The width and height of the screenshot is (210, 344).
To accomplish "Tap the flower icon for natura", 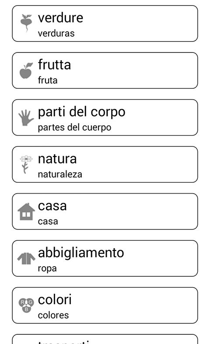I will coord(26,164).
